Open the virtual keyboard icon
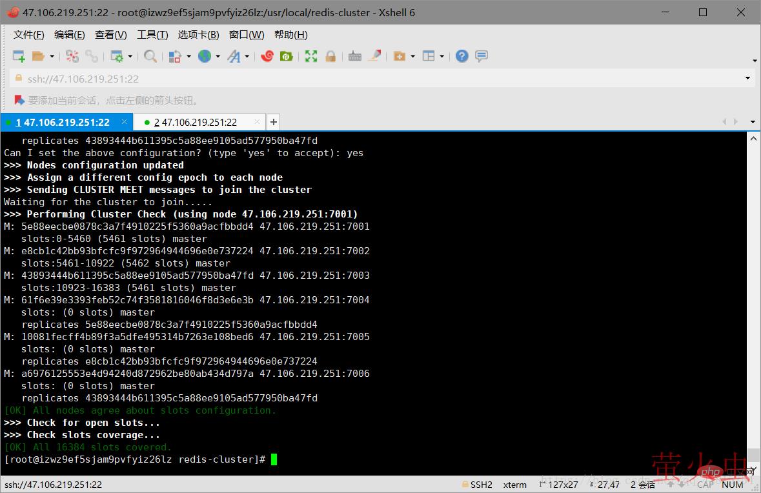Image resolution: width=761 pixels, height=493 pixels. (354, 57)
